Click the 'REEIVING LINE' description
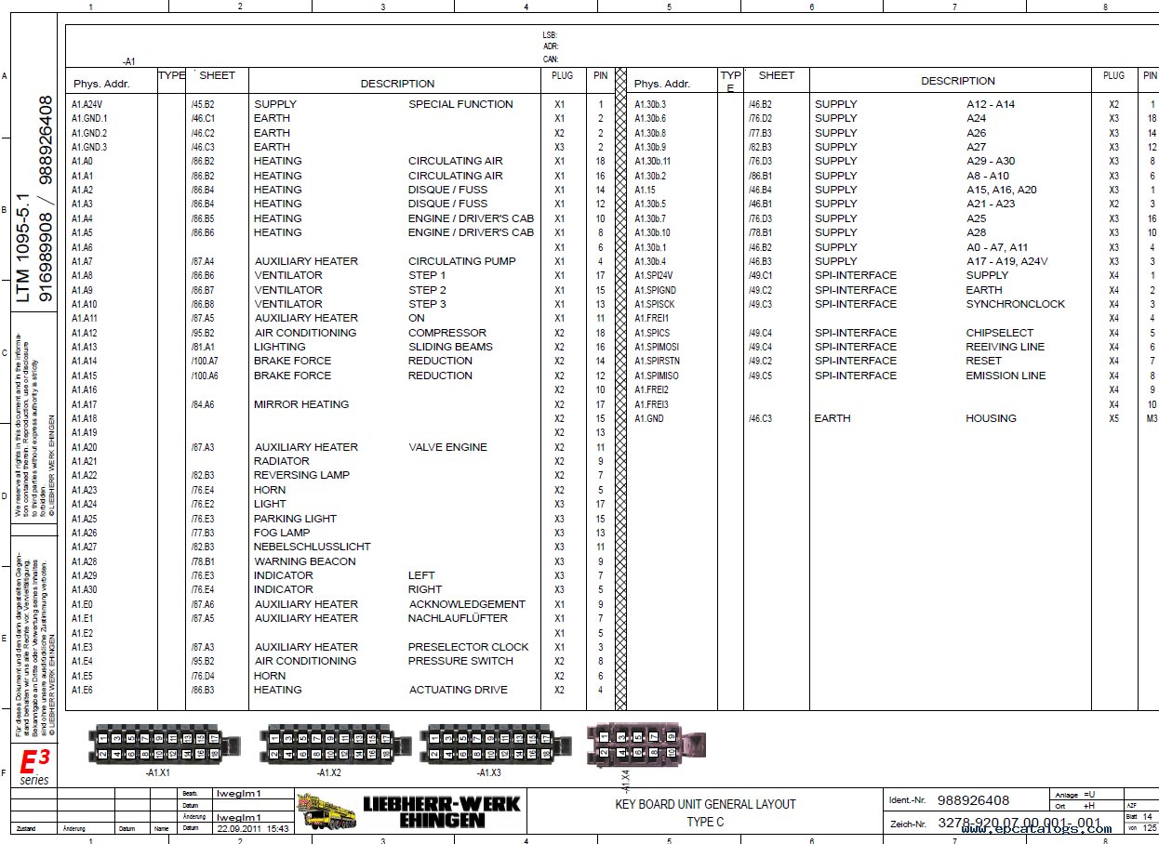Image resolution: width=1159 pixels, height=844 pixels. (1005, 347)
